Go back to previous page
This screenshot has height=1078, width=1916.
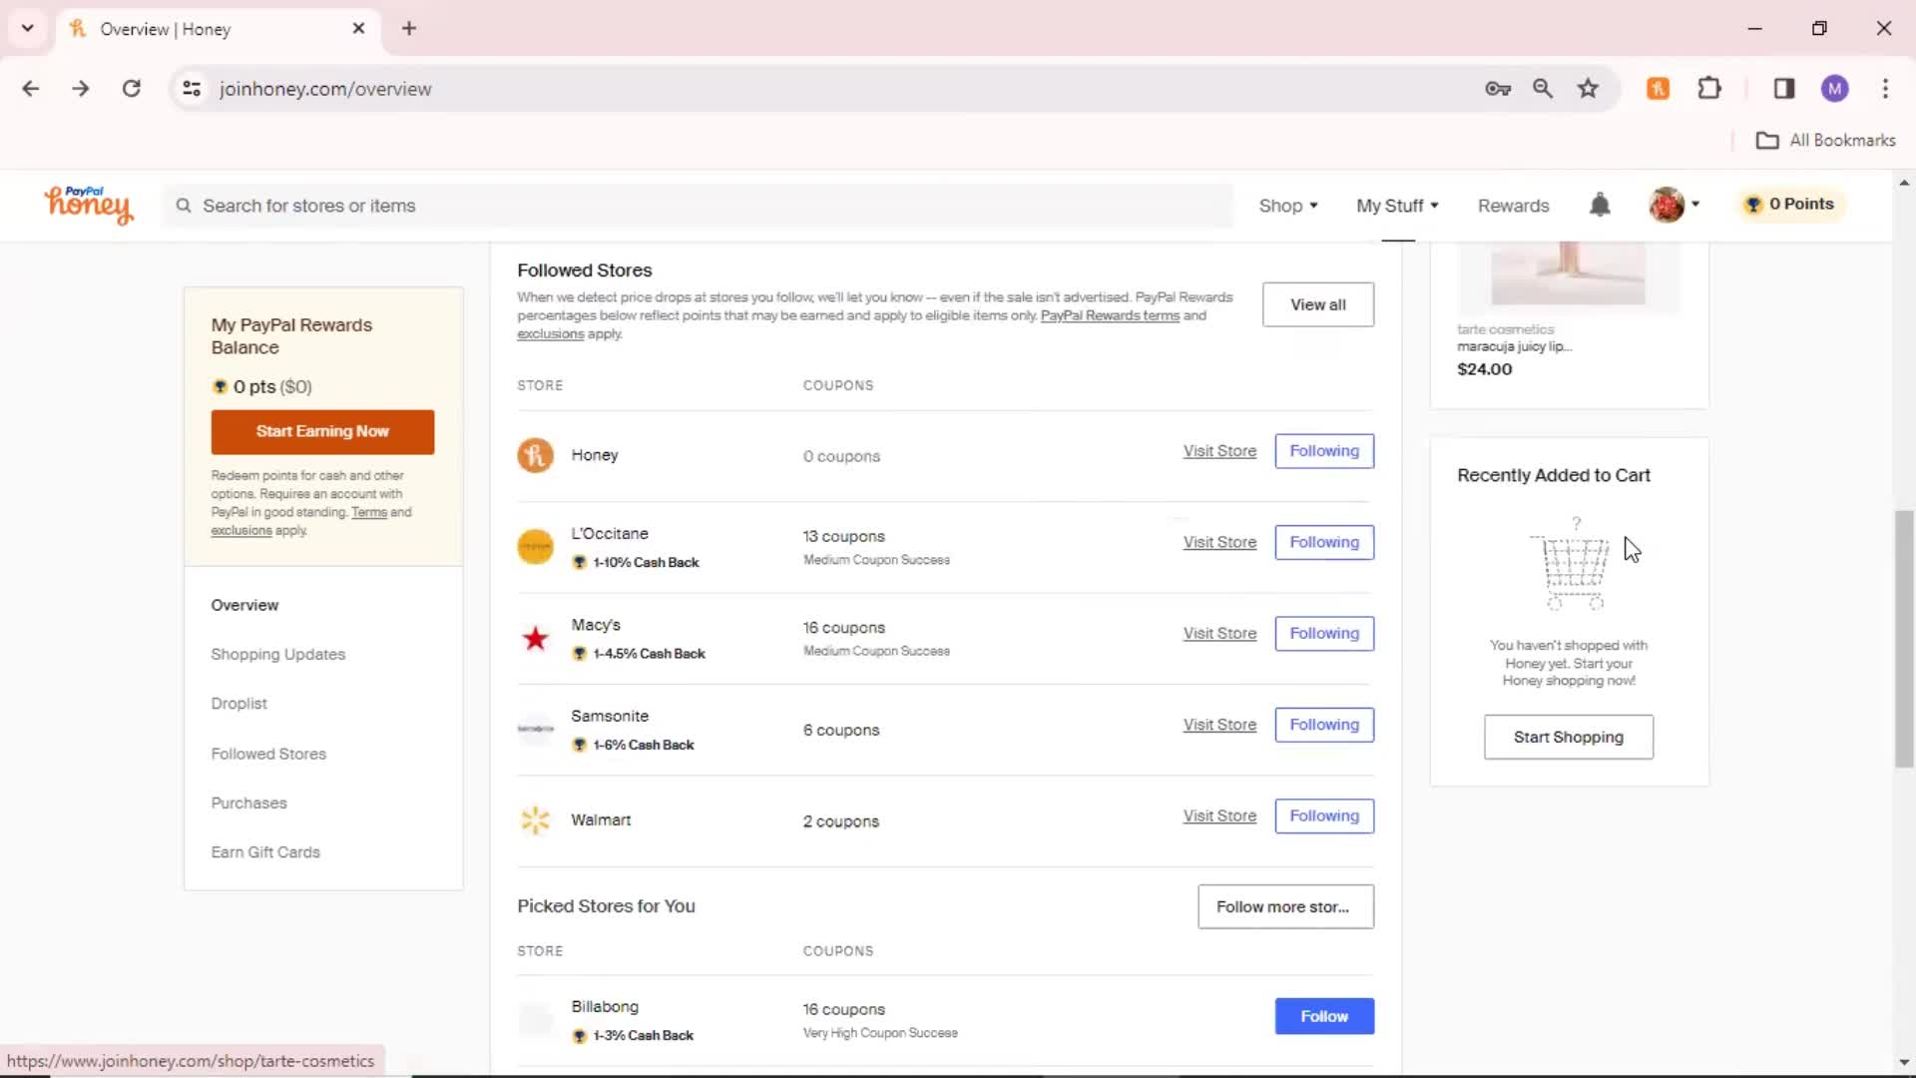pos(30,89)
